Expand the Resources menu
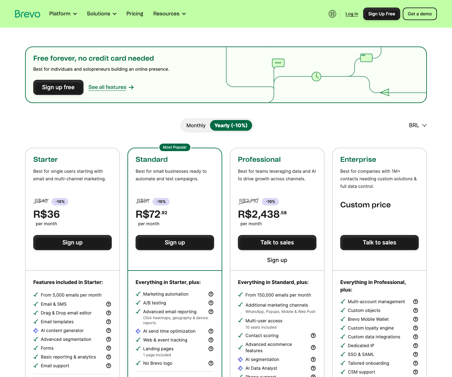This screenshot has height=377, width=452. pyautogui.click(x=169, y=14)
